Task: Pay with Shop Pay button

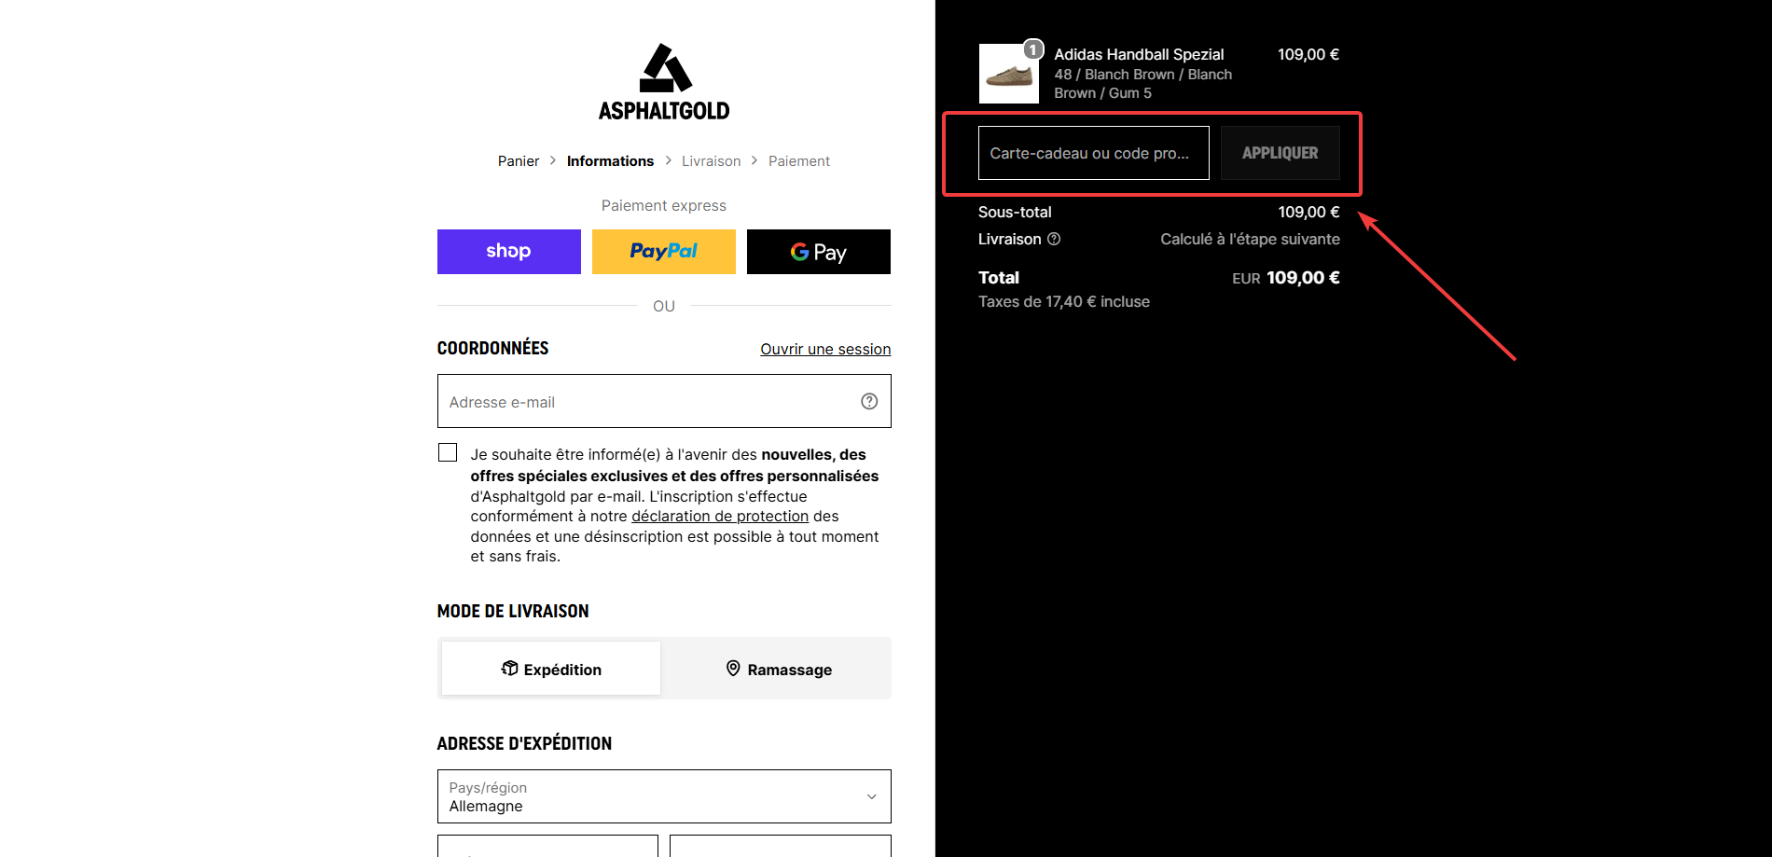Action: (509, 252)
